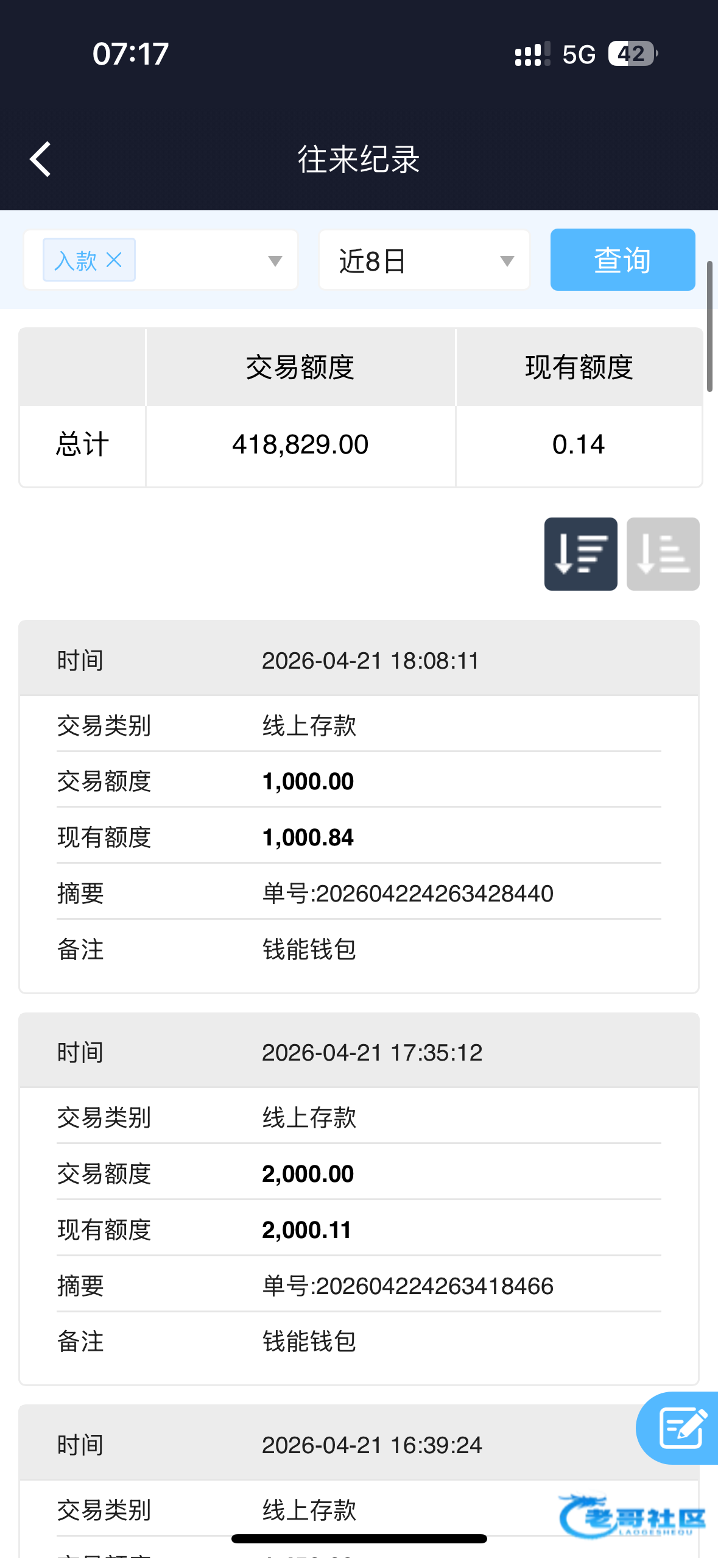
Task: Open the 17:35:12 transaction record header
Action: tap(359, 1052)
